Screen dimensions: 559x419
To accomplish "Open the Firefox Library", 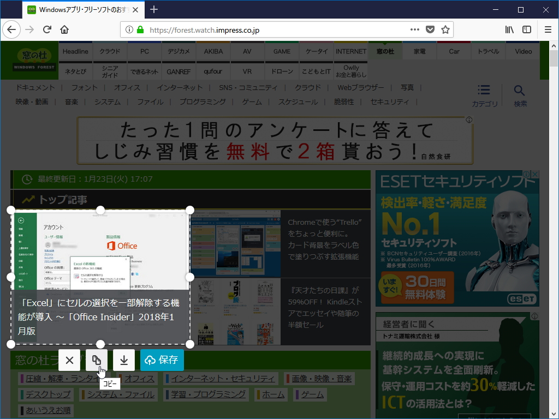I will pos(509,30).
